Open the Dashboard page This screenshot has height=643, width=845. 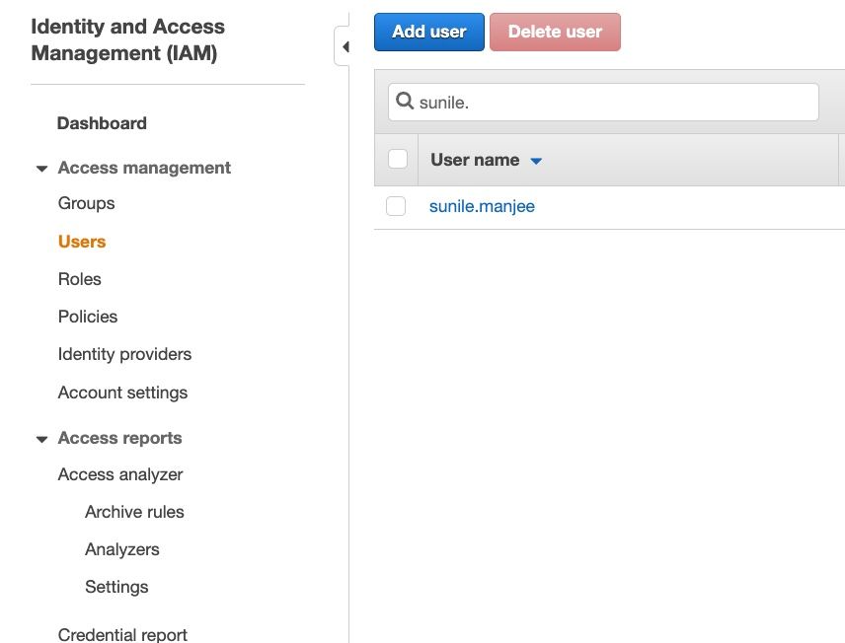coord(102,123)
